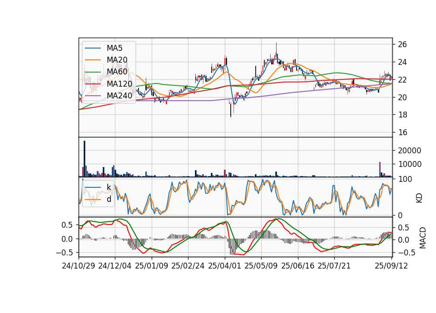The width and height of the screenshot is (436, 313).
Task: Click the left MACD −0.5 tick label
Action: coord(65,253)
